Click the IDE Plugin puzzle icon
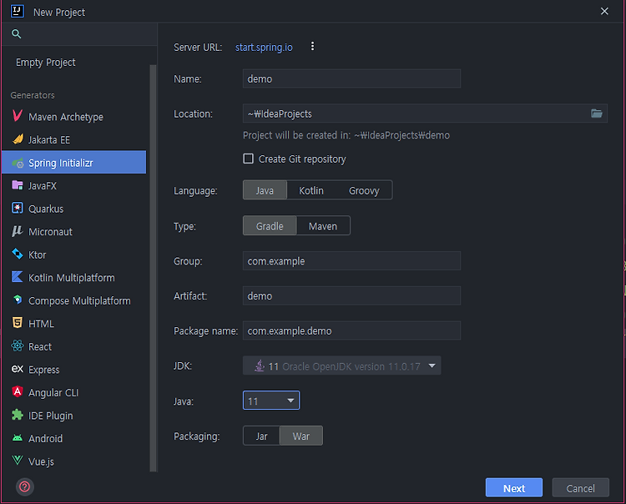Screen dimensions: 626x504 click(x=18, y=415)
